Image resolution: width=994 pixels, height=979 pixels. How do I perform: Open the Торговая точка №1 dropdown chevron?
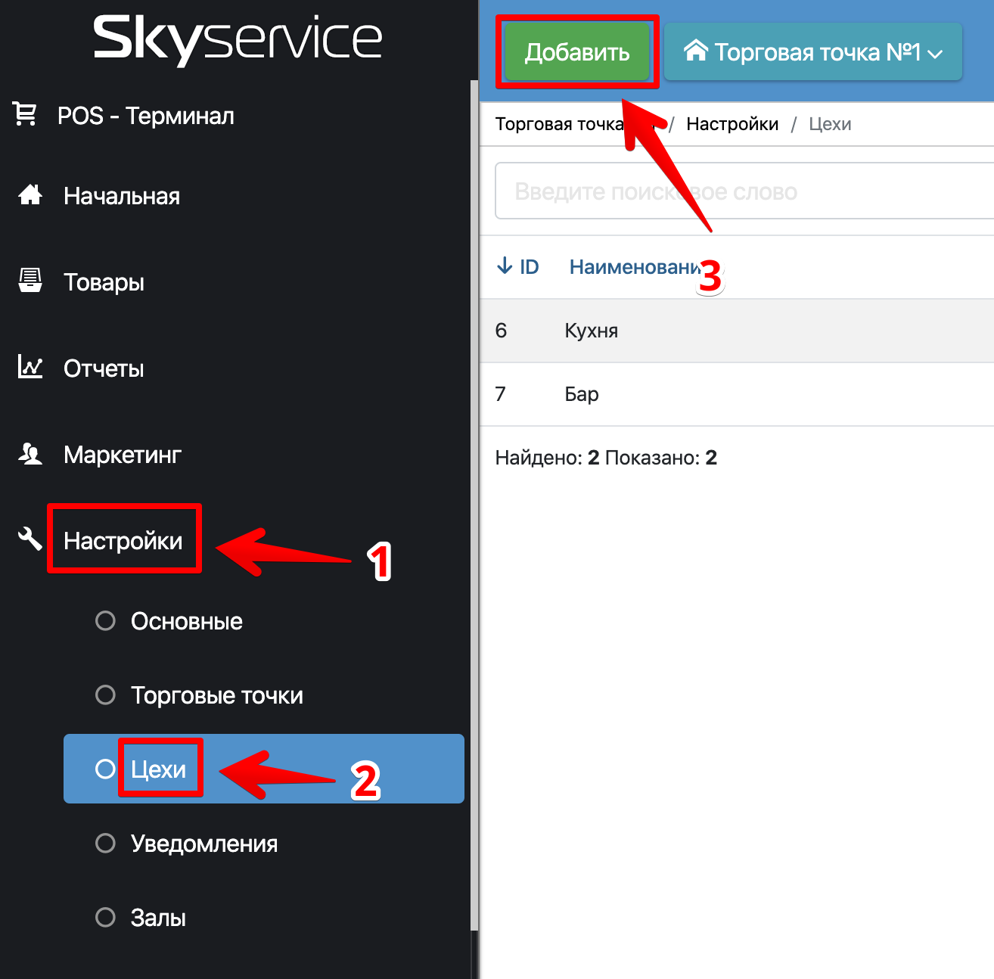click(x=936, y=54)
